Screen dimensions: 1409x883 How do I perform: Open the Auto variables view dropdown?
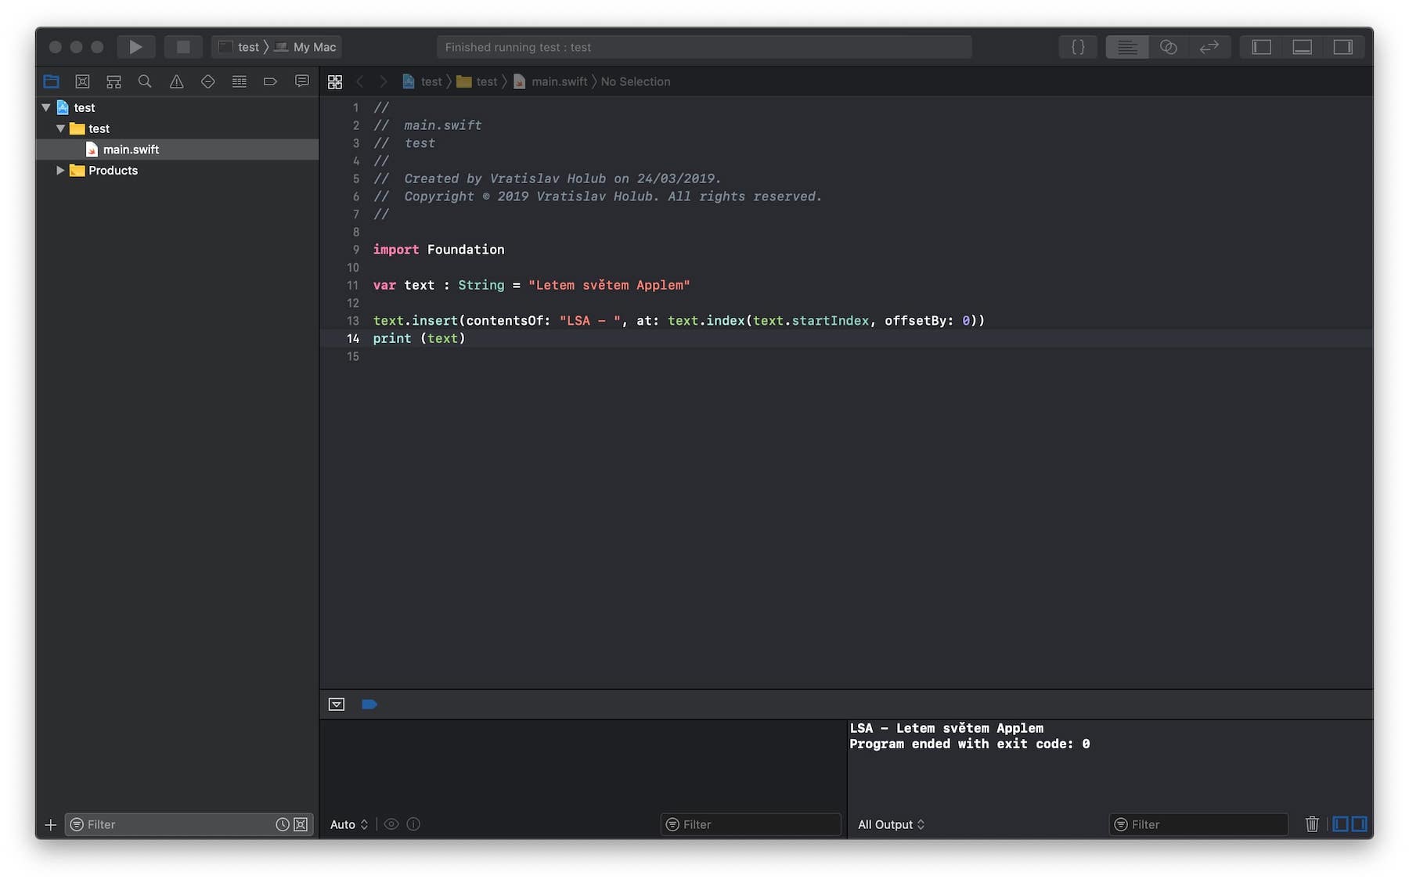348,824
